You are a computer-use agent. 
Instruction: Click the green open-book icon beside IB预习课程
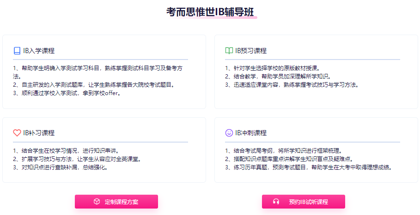(x=229, y=51)
